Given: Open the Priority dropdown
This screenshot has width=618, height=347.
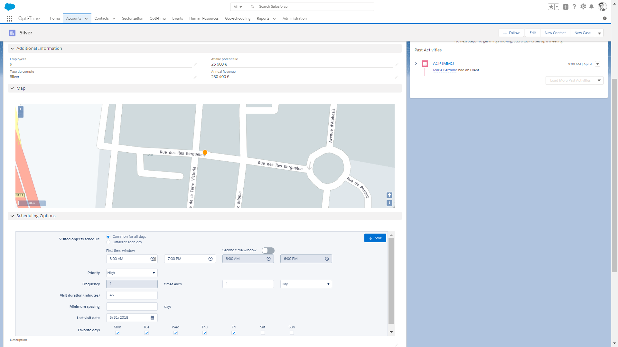Looking at the screenshot, I should point(132,273).
